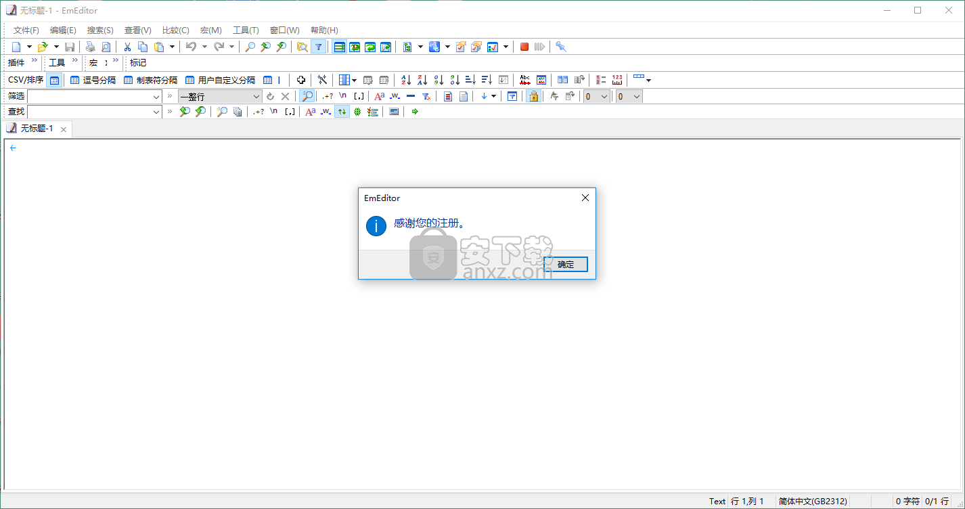965x509 pixels.
Task: Open the 一整行 column combo box
Action: coord(220,96)
